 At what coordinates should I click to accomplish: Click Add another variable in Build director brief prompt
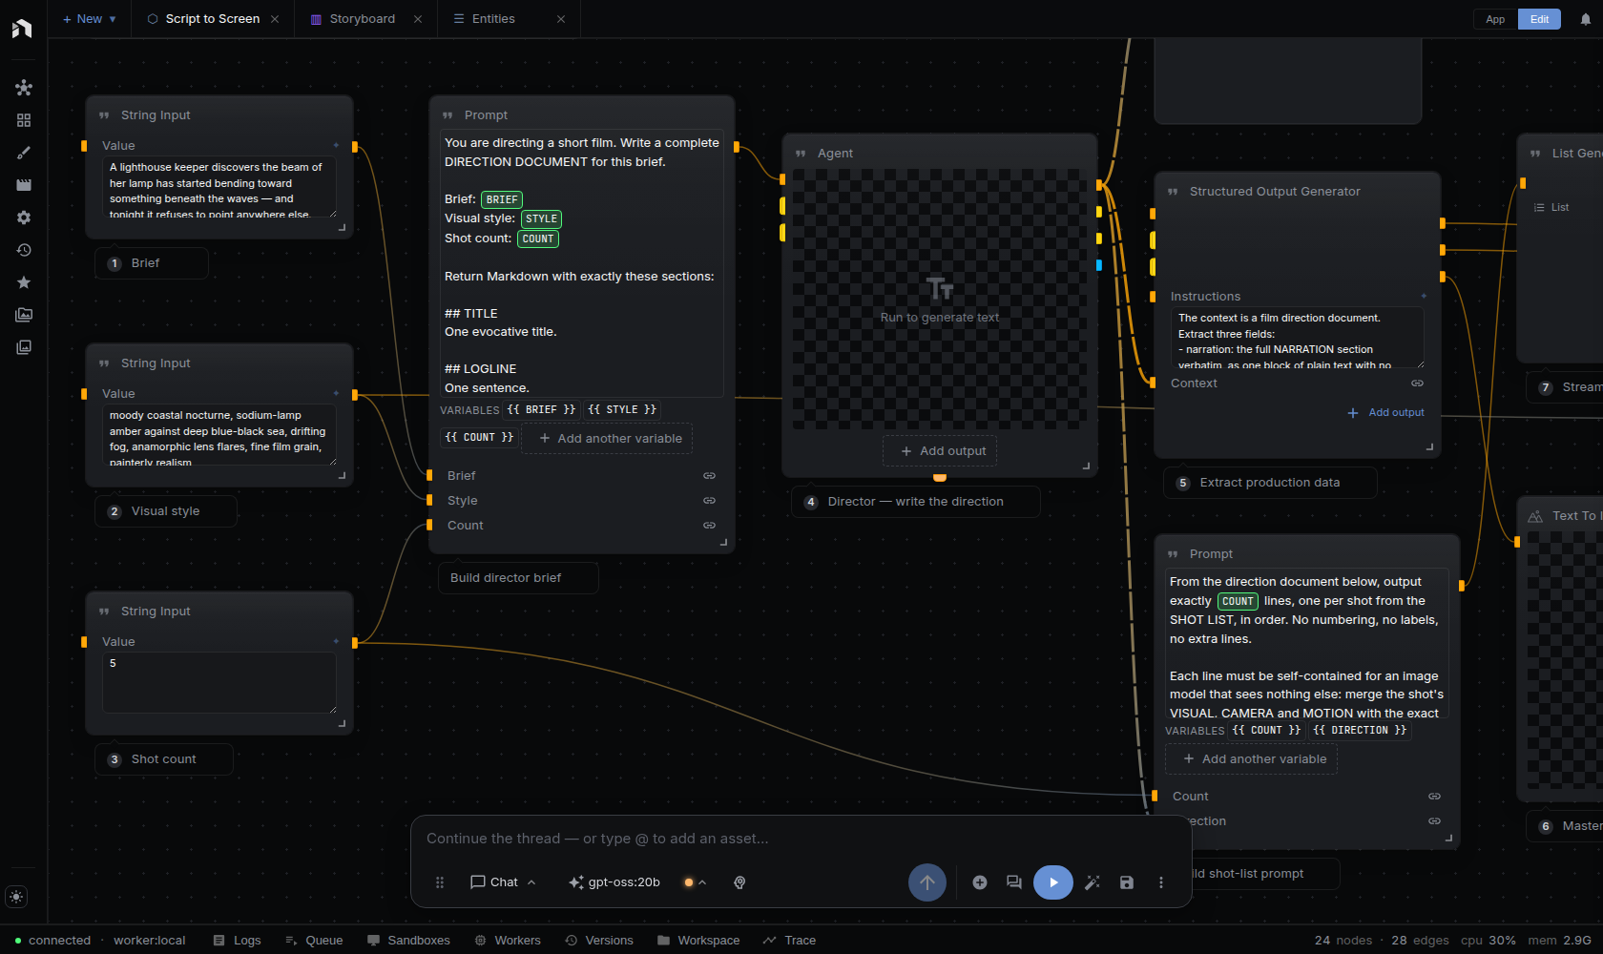tap(608, 439)
